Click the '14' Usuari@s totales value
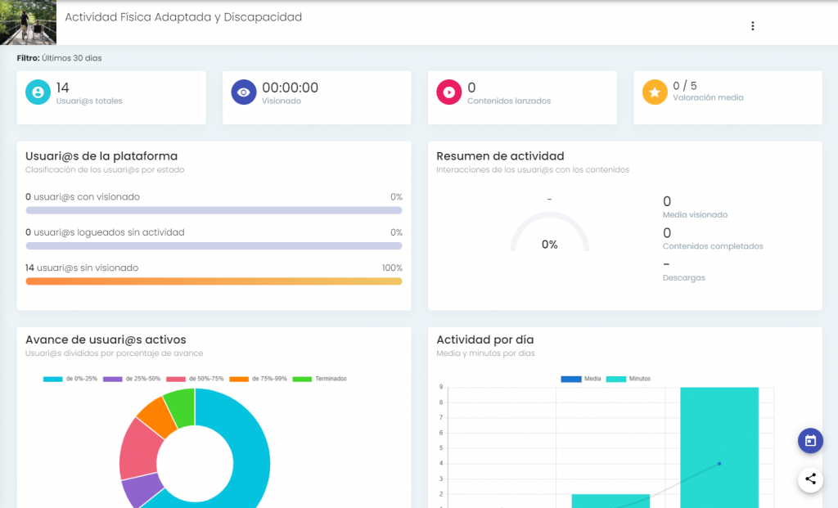The height and width of the screenshot is (508, 838). click(62, 88)
